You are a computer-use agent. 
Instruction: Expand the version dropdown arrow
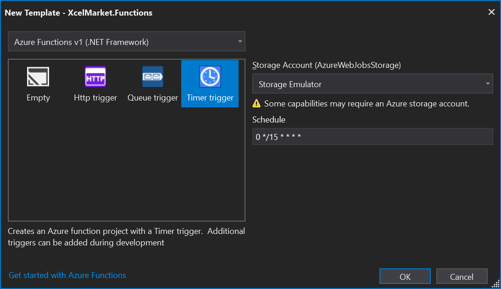point(239,42)
